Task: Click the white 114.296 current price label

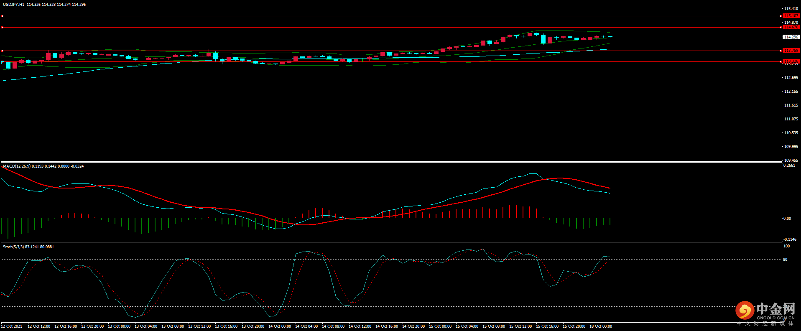Action: click(x=791, y=37)
